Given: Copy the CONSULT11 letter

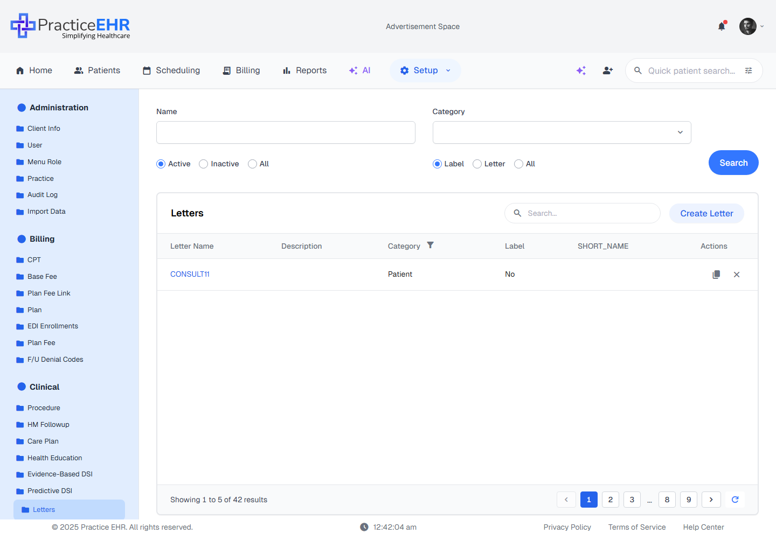Looking at the screenshot, I should (x=716, y=275).
